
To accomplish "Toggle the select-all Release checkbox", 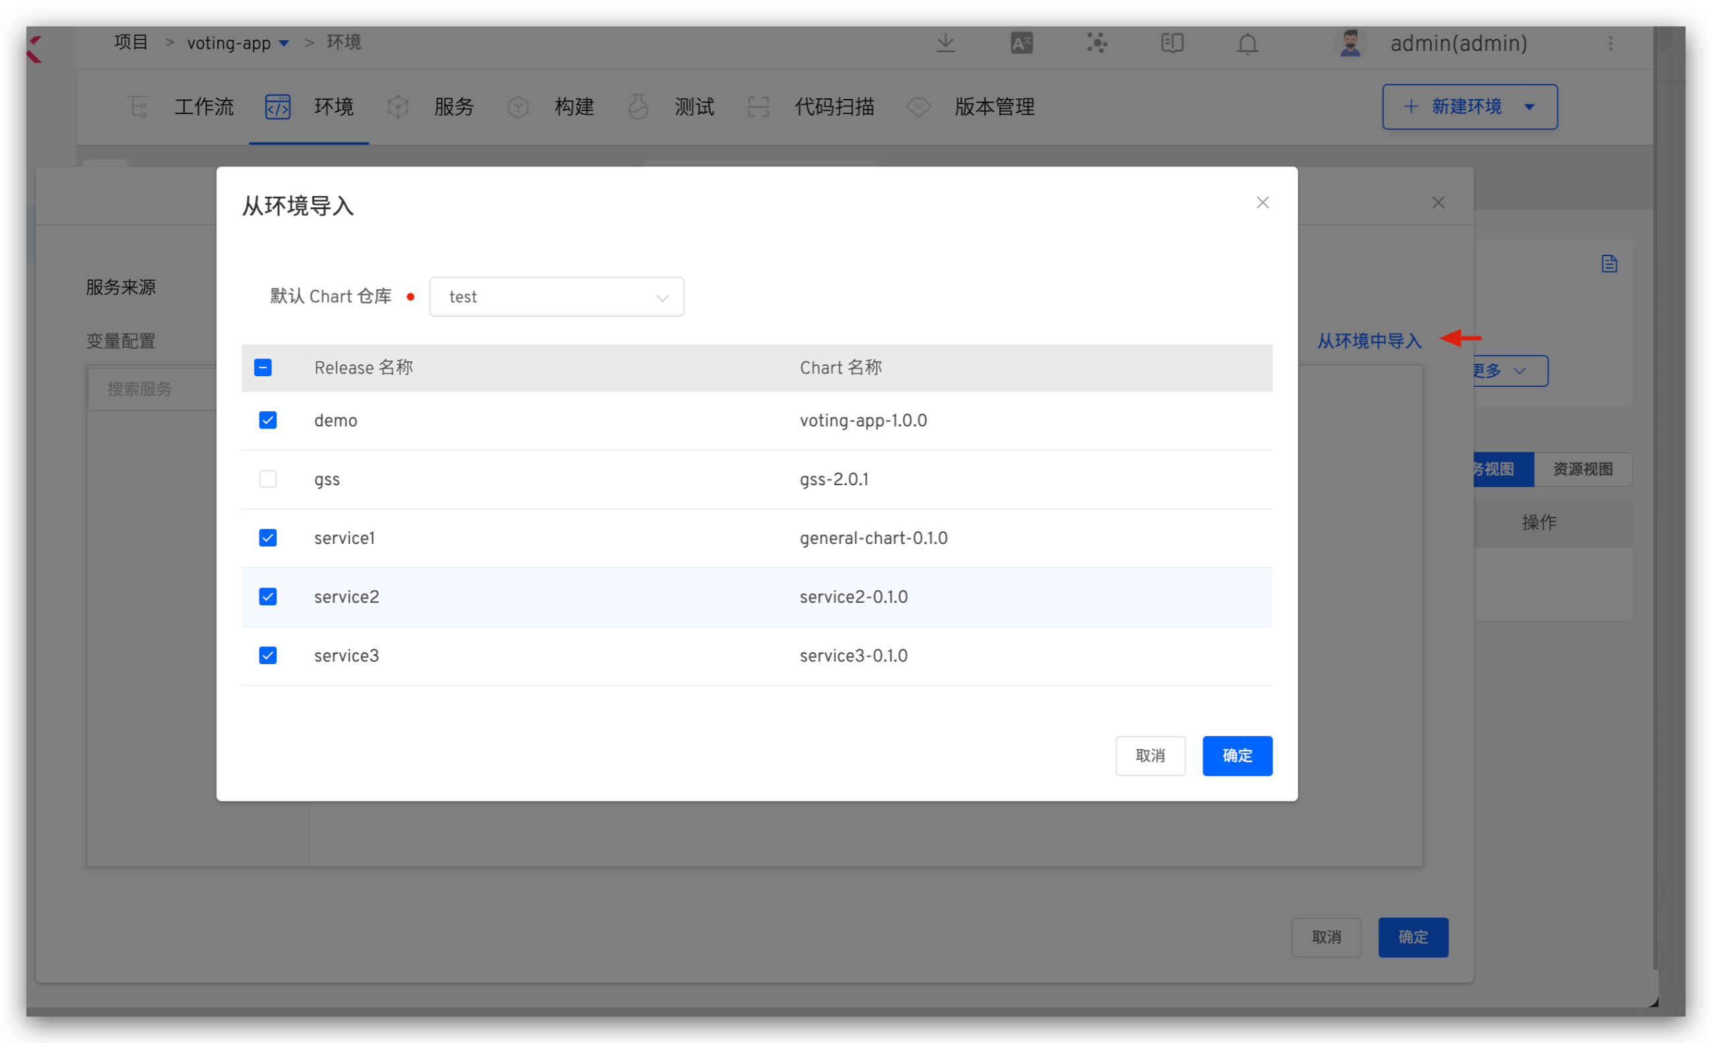I will [263, 368].
